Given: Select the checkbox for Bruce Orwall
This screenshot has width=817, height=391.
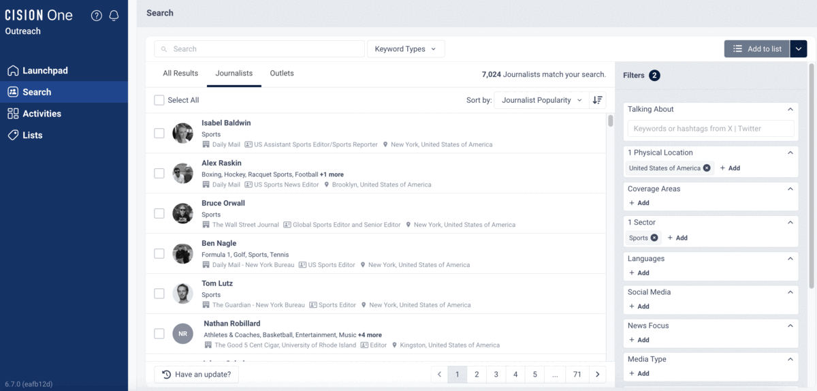Looking at the screenshot, I should click(159, 213).
